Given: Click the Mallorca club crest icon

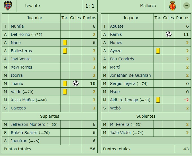Looking at the screenshot, I should [x=172, y=6].
